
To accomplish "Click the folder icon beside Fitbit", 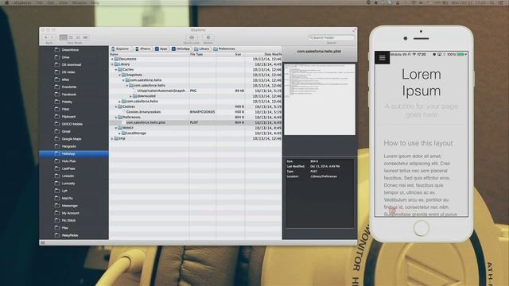I will tap(57, 110).
